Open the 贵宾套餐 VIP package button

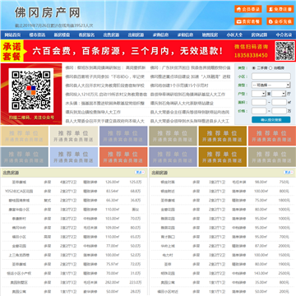pos(248,21)
